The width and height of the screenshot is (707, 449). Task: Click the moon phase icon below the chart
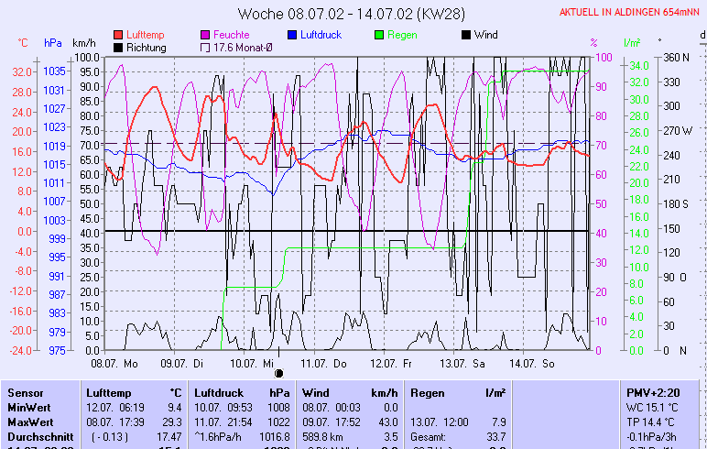pyautogui.click(x=279, y=374)
